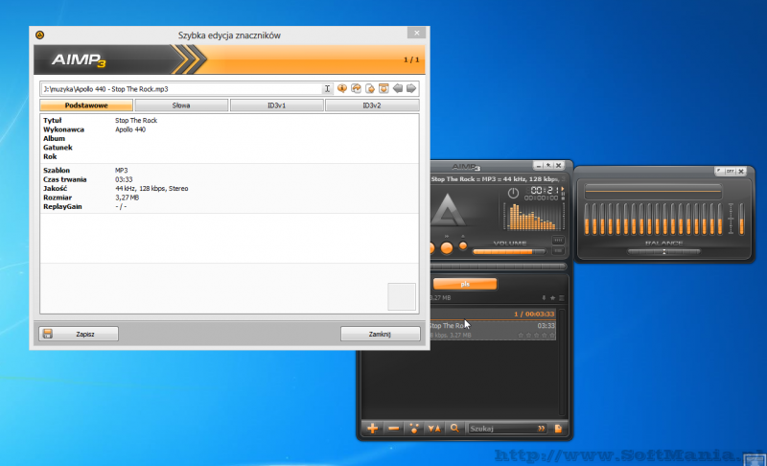Click the equalizer curve display
The height and width of the screenshot is (466, 767).
(653, 191)
